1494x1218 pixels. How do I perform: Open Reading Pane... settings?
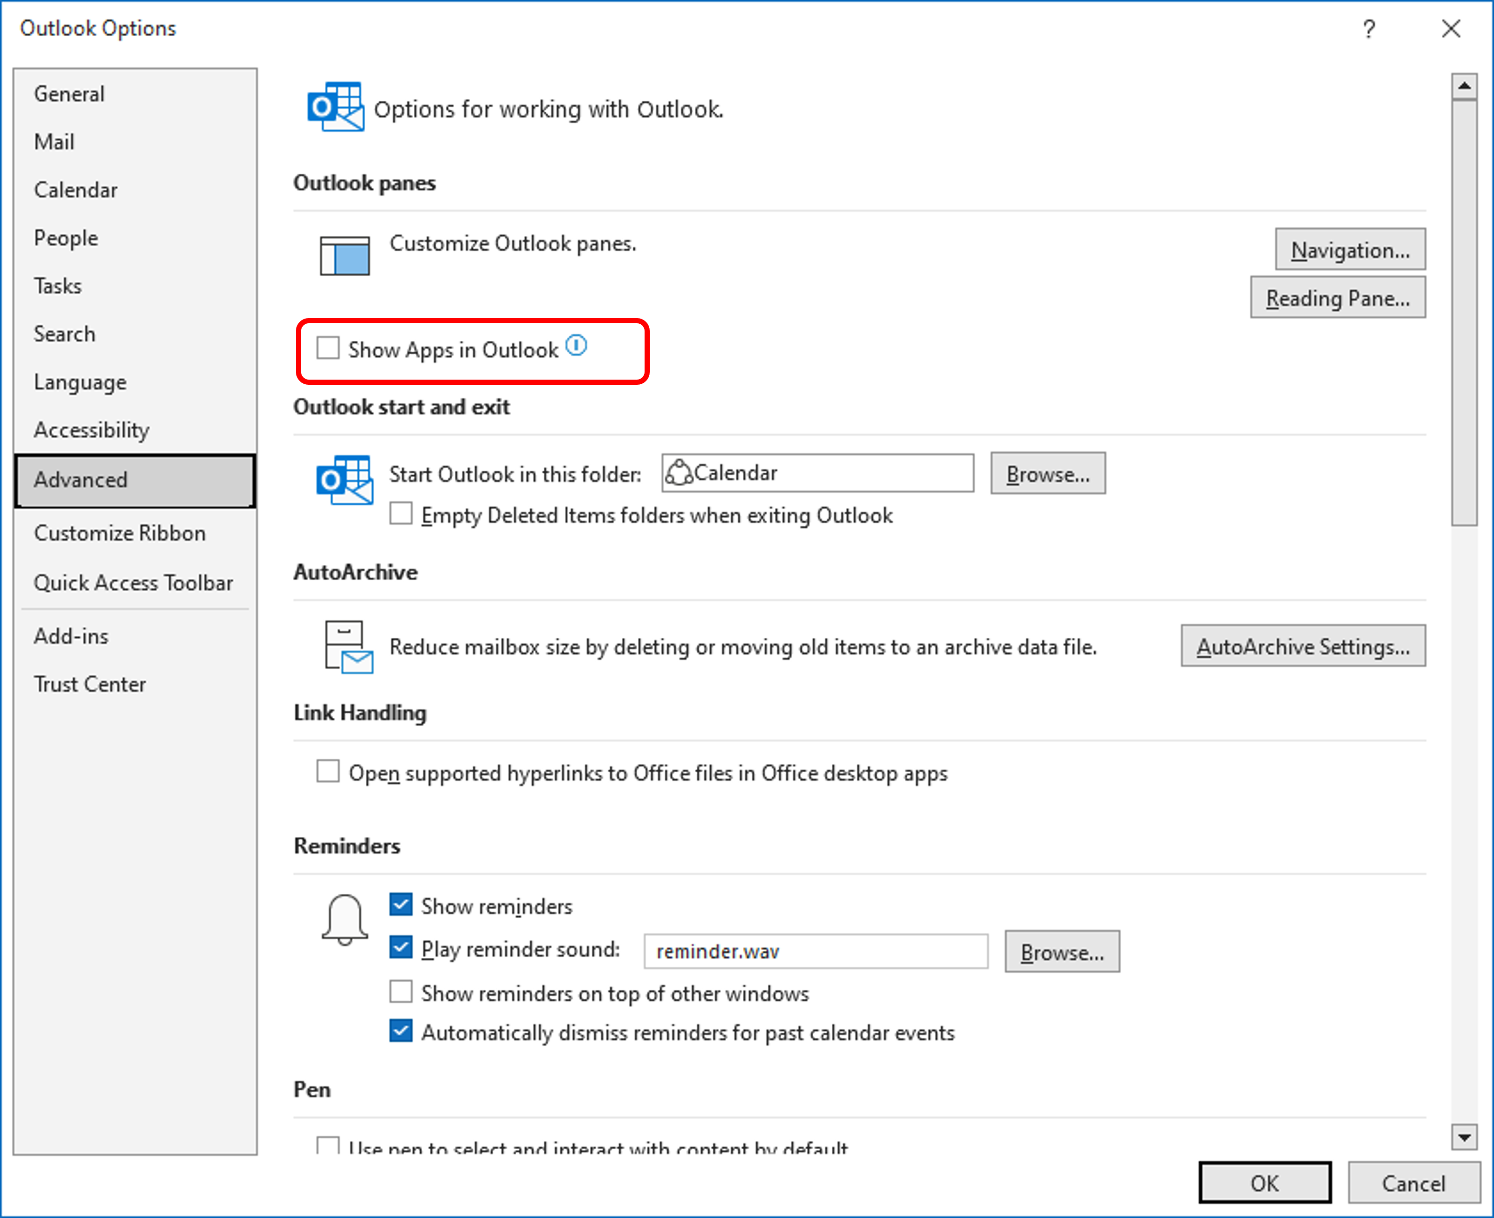[x=1337, y=297]
